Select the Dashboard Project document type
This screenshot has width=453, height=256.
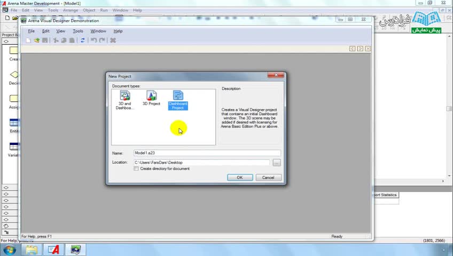pos(178,100)
